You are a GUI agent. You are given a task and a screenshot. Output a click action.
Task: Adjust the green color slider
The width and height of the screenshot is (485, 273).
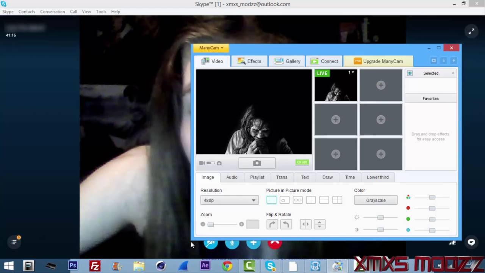coord(432,219)
